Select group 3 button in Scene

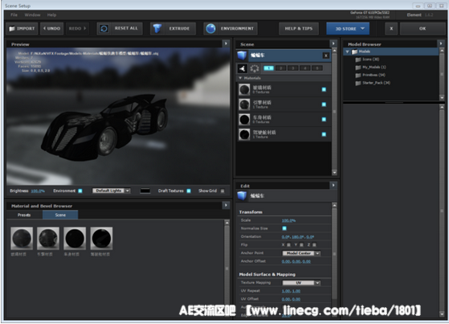(293, 68)
